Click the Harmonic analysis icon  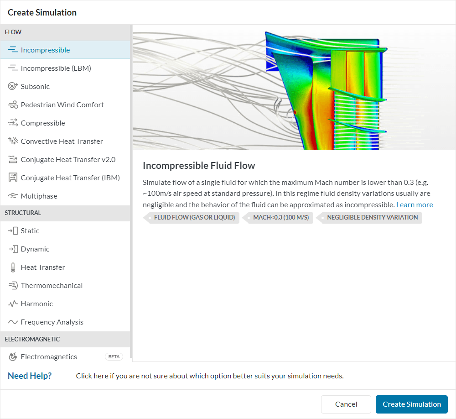click(13, 304)
